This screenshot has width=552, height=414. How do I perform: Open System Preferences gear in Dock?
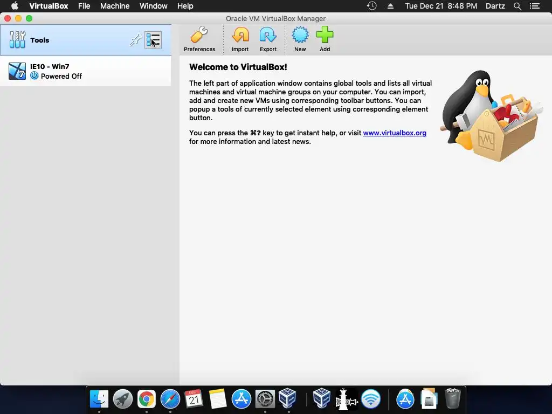(265, 399)
